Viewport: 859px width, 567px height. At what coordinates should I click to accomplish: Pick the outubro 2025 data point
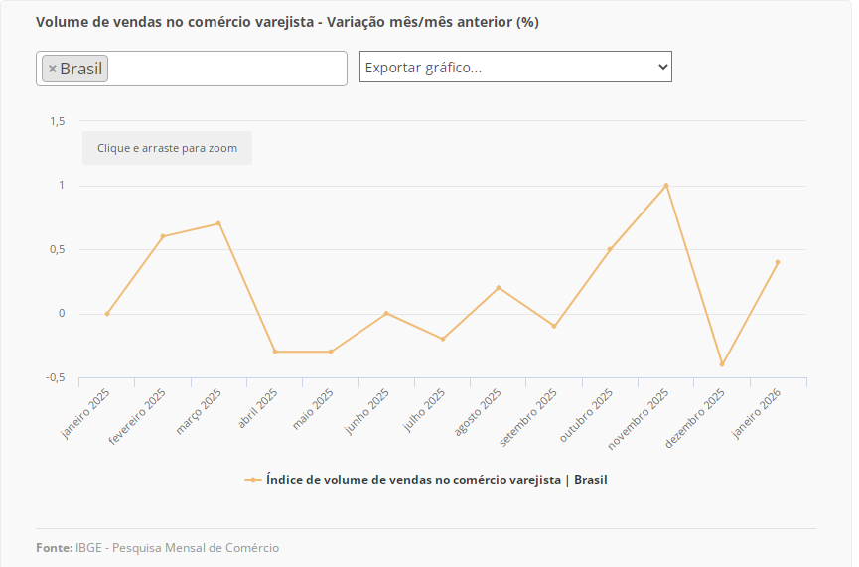610,249
